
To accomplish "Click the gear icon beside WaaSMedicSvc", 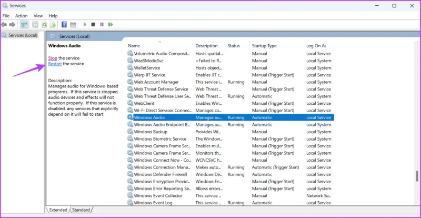I will [130, 61].
